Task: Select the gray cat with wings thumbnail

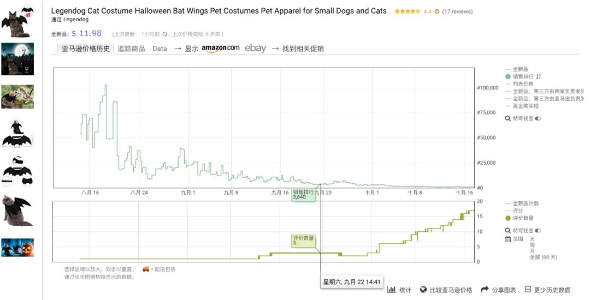Action: tap(17, 210)
